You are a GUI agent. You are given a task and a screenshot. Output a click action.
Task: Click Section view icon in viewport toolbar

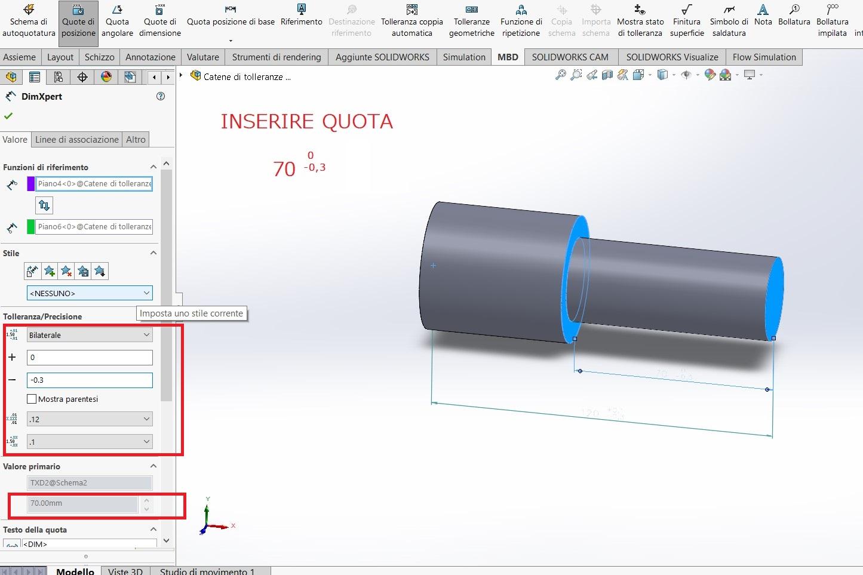(x=607, y=75)
